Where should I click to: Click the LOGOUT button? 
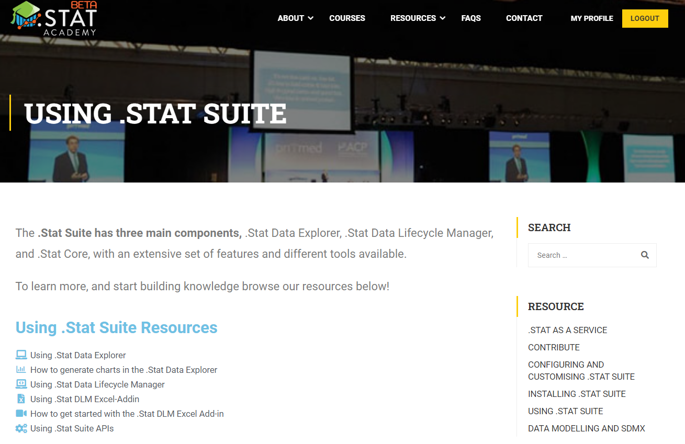tap(645, 18)
